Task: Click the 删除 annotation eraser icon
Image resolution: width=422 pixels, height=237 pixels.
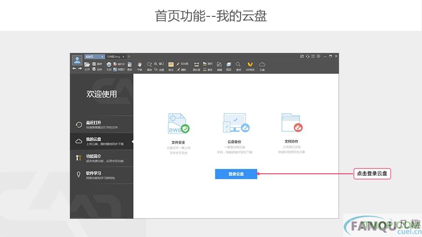Action: point(178,69)
